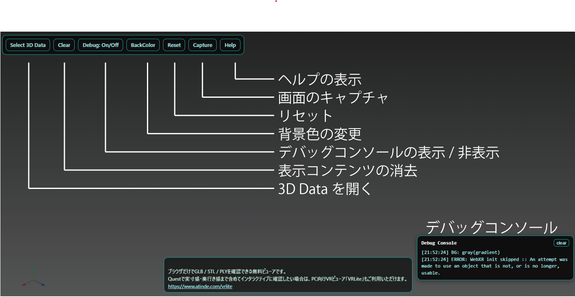The width and height of the screenshot is (575, 297).
Task: Open the Help button in the toolbar
Action: (x=230, y=45)
